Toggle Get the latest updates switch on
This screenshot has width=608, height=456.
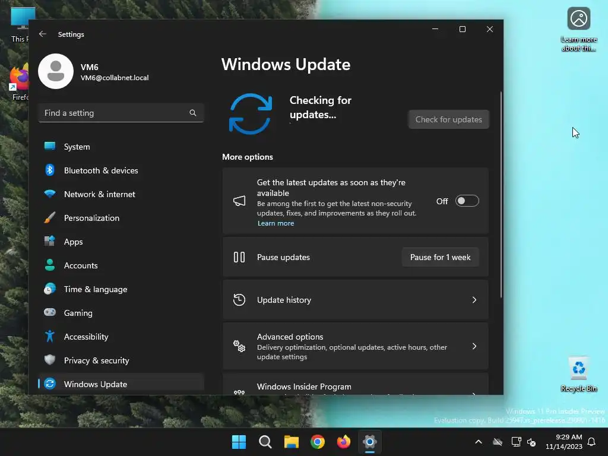click(467, 201)
